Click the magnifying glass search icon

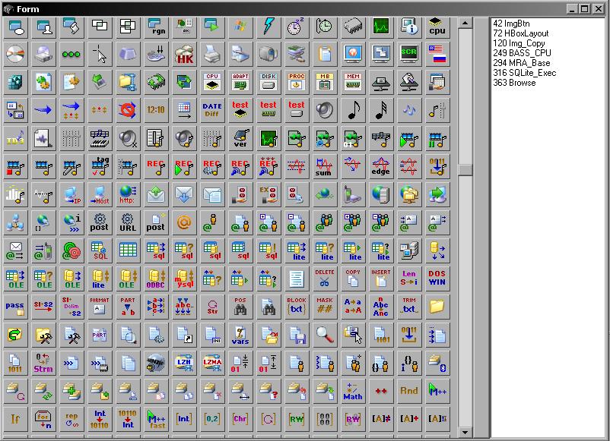[325, 335]
